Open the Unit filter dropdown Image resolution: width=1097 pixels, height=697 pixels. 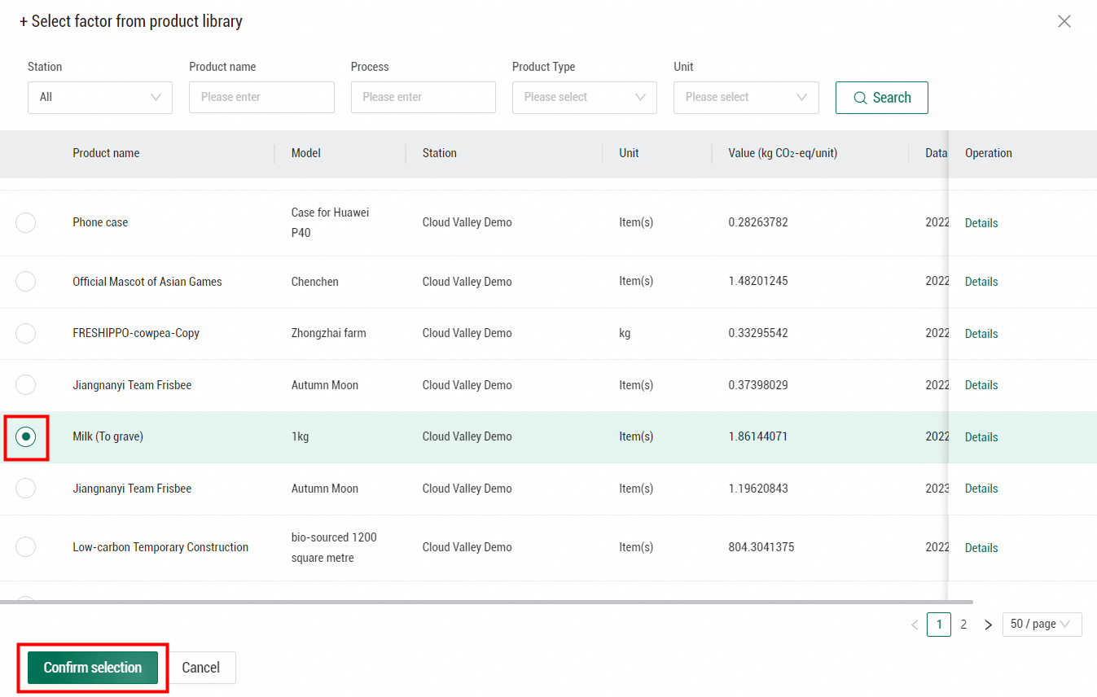(x=746, y=97)
